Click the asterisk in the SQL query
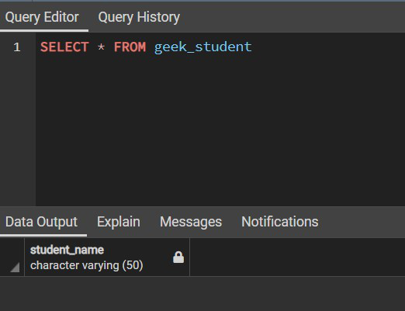The height and width of the screenshot is (311, 405). tap(101, 47)
